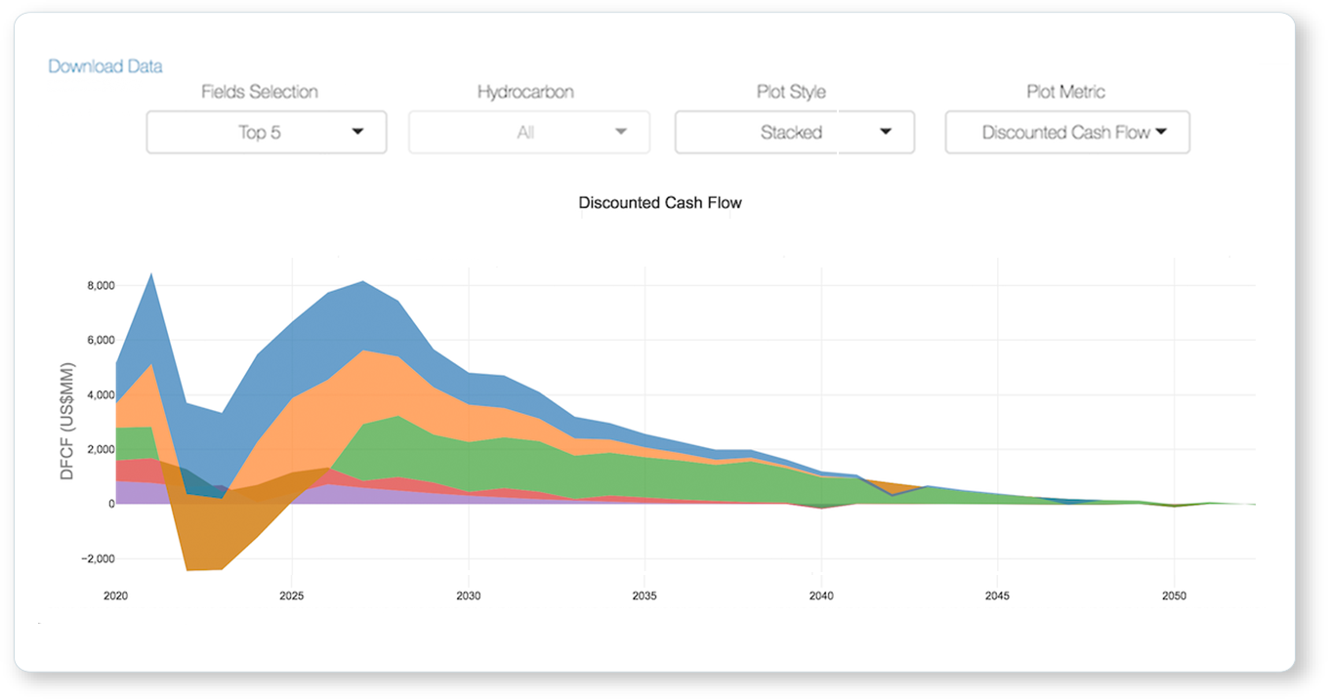Click the purple area at the chart's left
1328x699 pixels.
coord(137,493)
